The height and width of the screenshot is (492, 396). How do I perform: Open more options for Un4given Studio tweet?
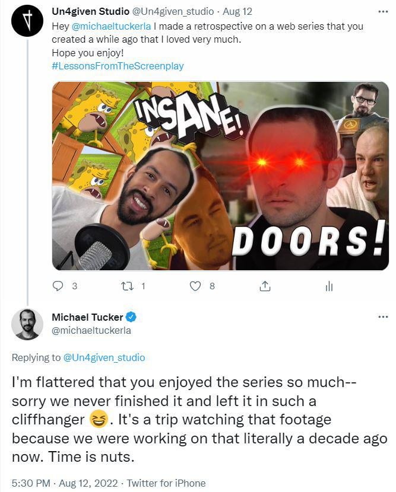pyautogui.click(x=383, y=11)
